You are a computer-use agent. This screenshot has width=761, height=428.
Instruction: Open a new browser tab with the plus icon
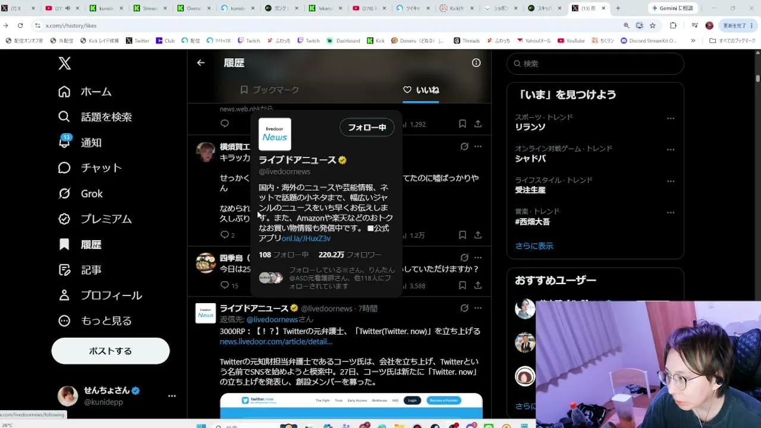click(618, 8)
